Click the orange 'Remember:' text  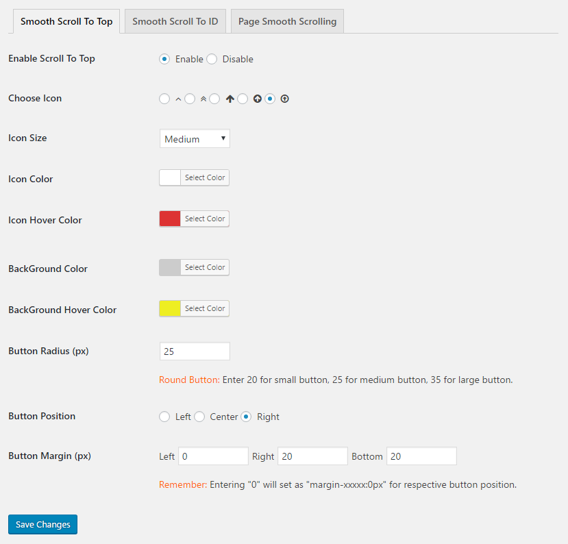point(183,484)
